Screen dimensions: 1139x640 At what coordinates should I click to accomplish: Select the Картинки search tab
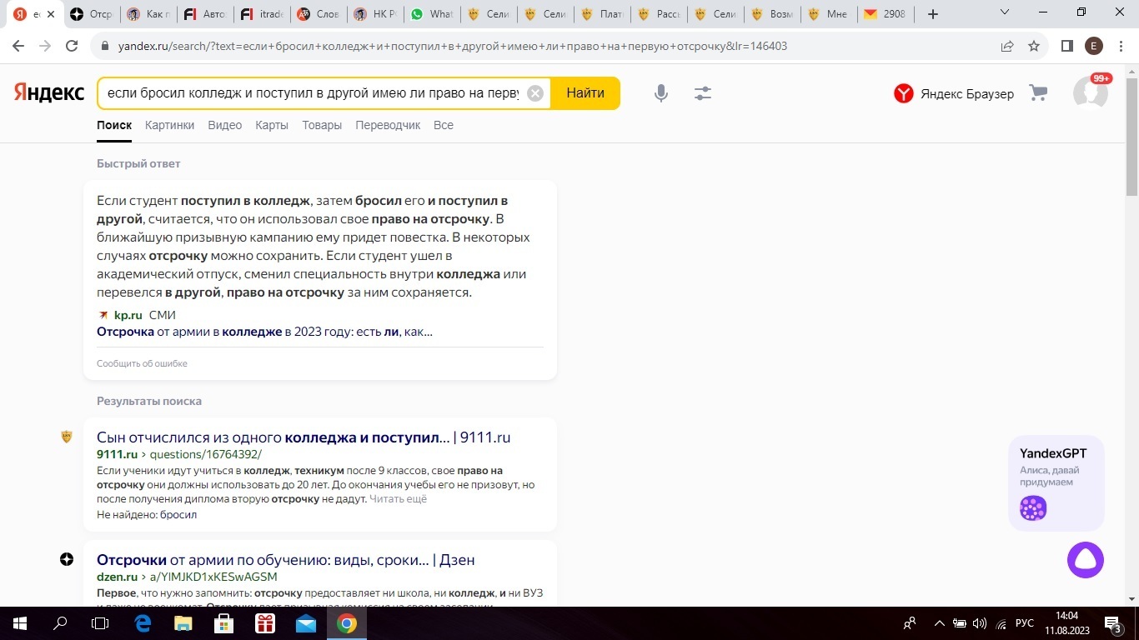[169, 125]
